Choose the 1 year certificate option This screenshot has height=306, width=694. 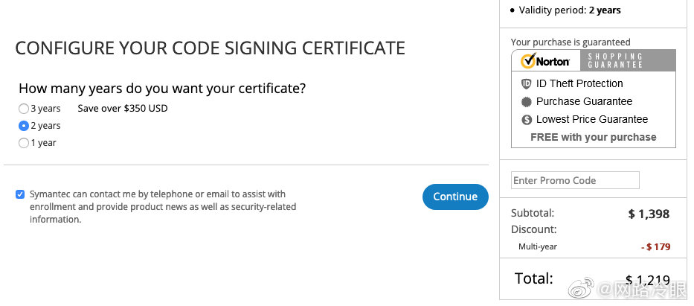pos(24,143)
